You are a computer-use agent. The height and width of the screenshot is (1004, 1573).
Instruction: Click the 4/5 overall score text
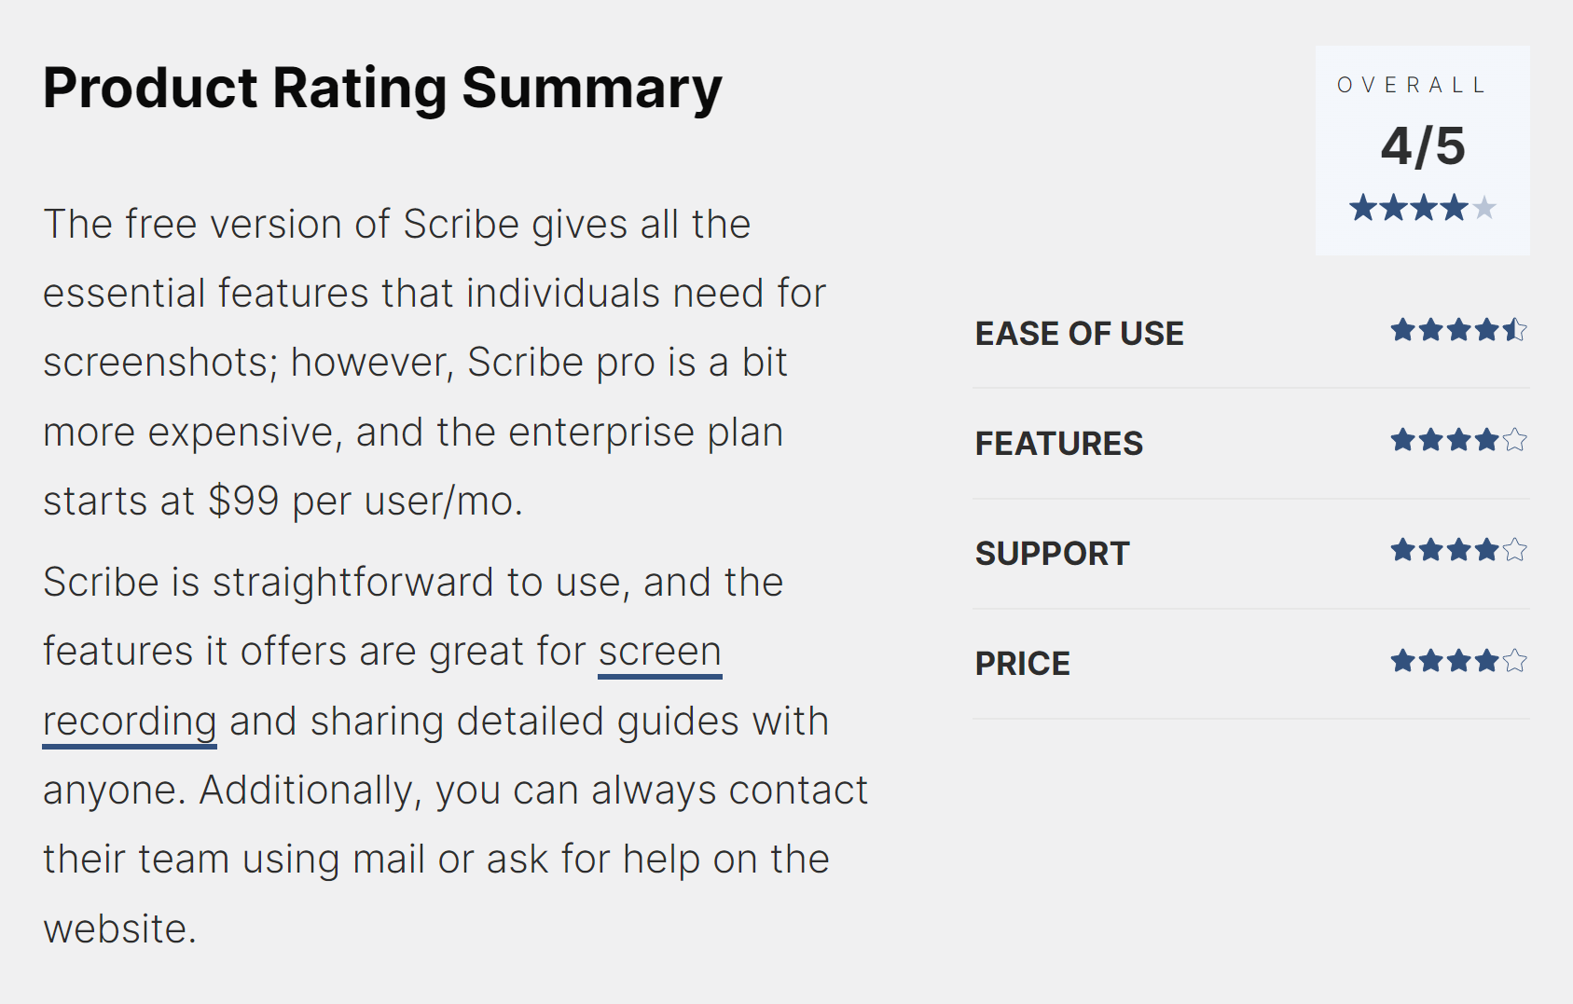[1423, 146]
